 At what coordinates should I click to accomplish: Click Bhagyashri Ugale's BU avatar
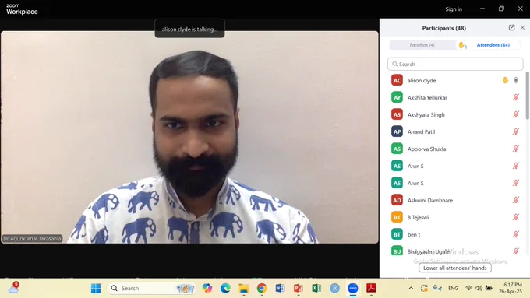coord(397,251)
